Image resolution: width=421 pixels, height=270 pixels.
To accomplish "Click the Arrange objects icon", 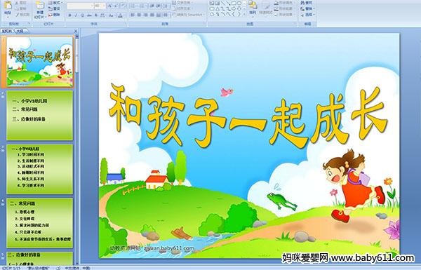I will 253,8.
